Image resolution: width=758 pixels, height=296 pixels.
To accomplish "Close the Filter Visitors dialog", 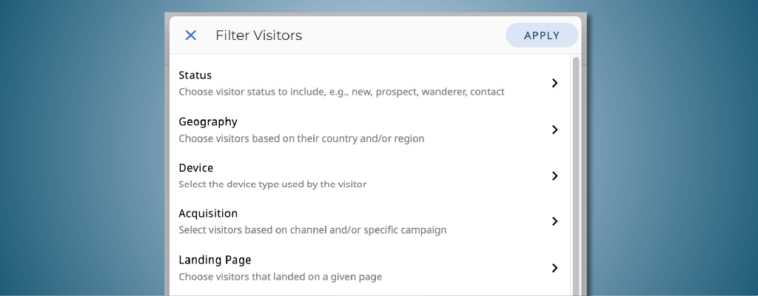I will pos(190,36).
